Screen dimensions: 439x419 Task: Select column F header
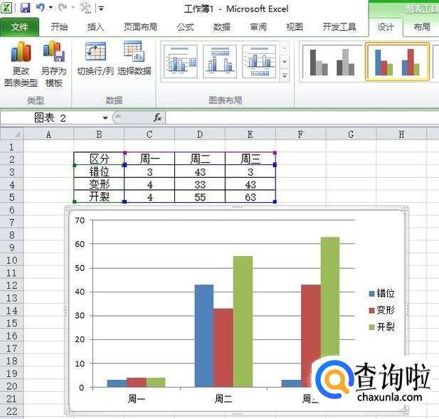click(x=300, y=134)
